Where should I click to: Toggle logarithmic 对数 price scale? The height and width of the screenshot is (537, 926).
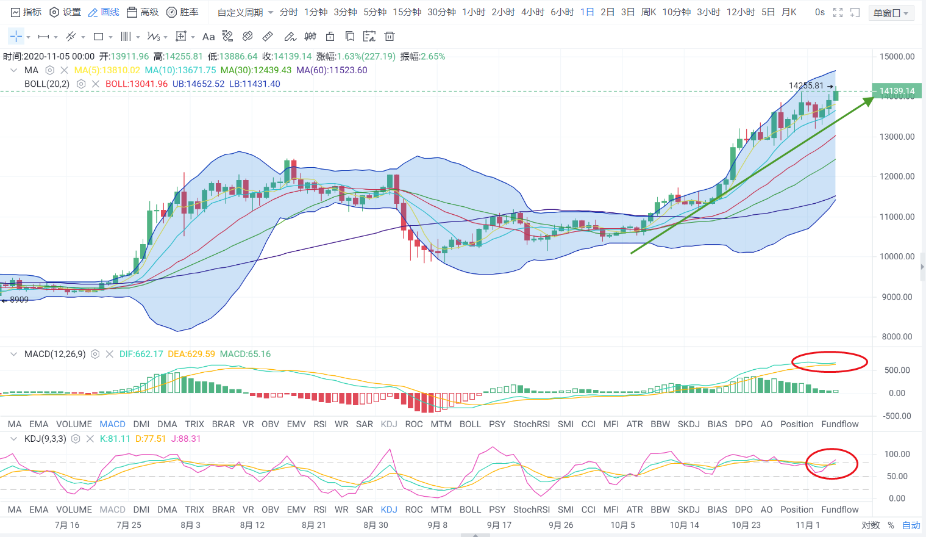(871, 525)
